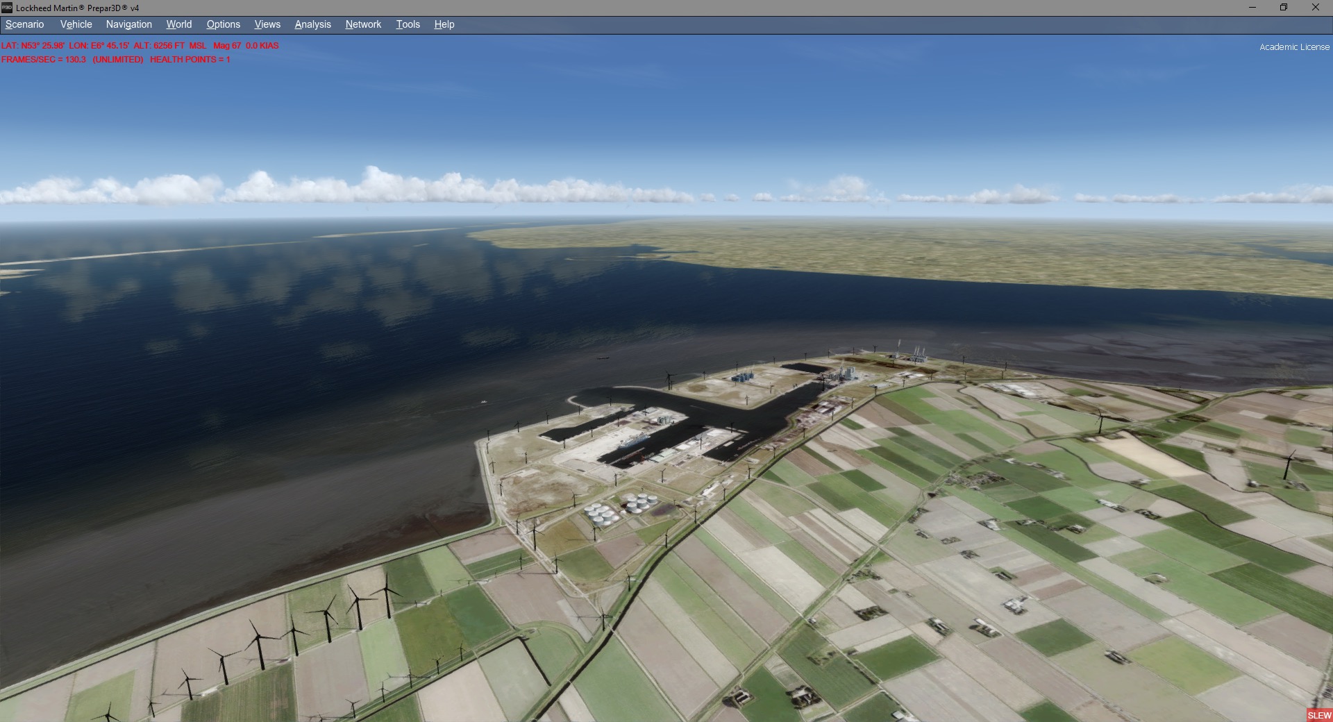The width and height of the screenshot is (1333, 722).
Task: Open the Vehicle menu
Action: 76,24
